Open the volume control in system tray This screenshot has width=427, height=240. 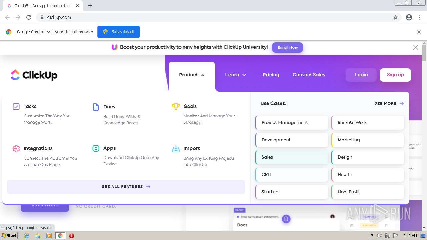click(x=379, y=236)
